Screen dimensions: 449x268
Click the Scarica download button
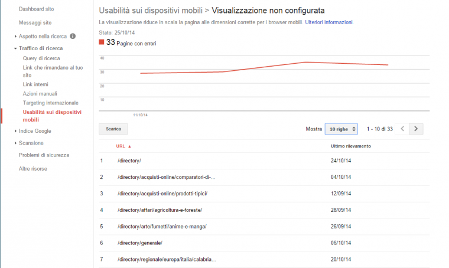point(113,129)
